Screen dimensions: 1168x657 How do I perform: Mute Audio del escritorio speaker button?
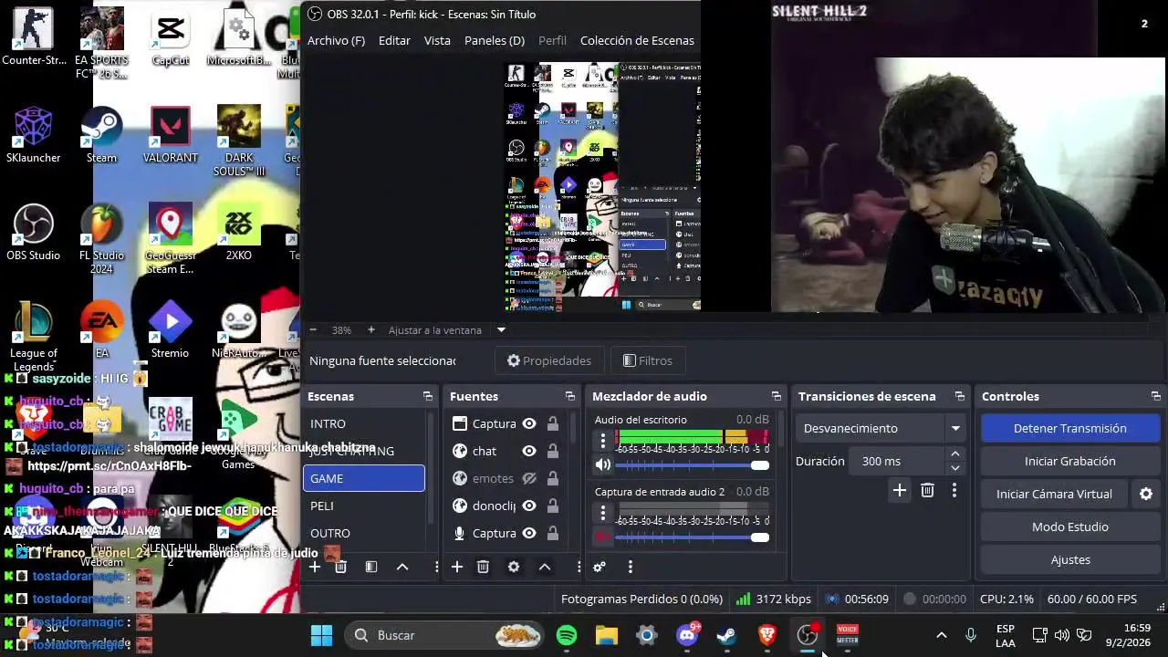(x=603, y=465)
